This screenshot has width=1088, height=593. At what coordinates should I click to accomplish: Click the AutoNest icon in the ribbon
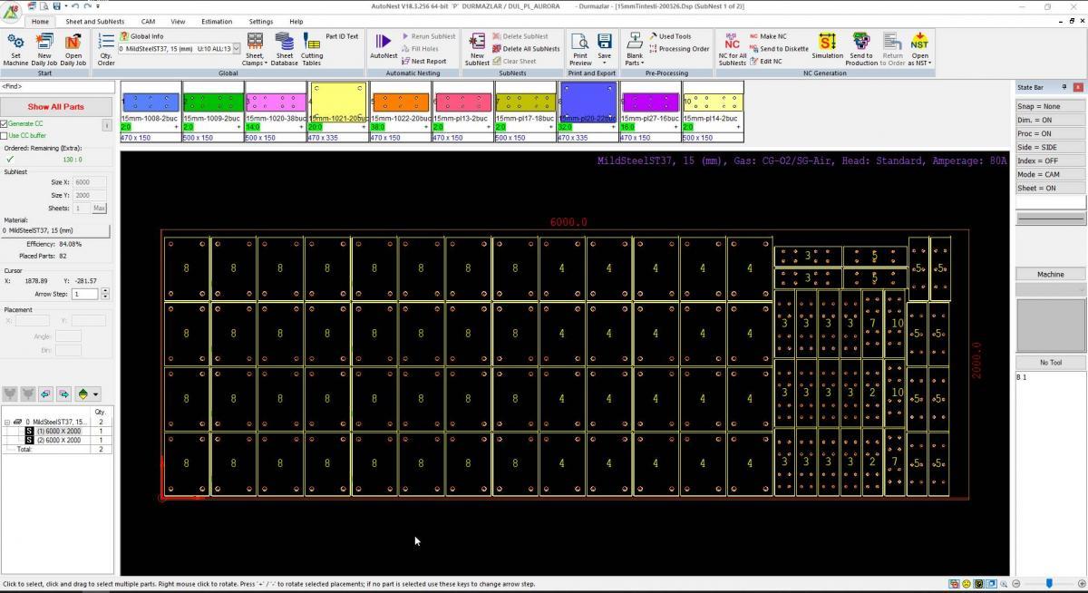[383, 45]
